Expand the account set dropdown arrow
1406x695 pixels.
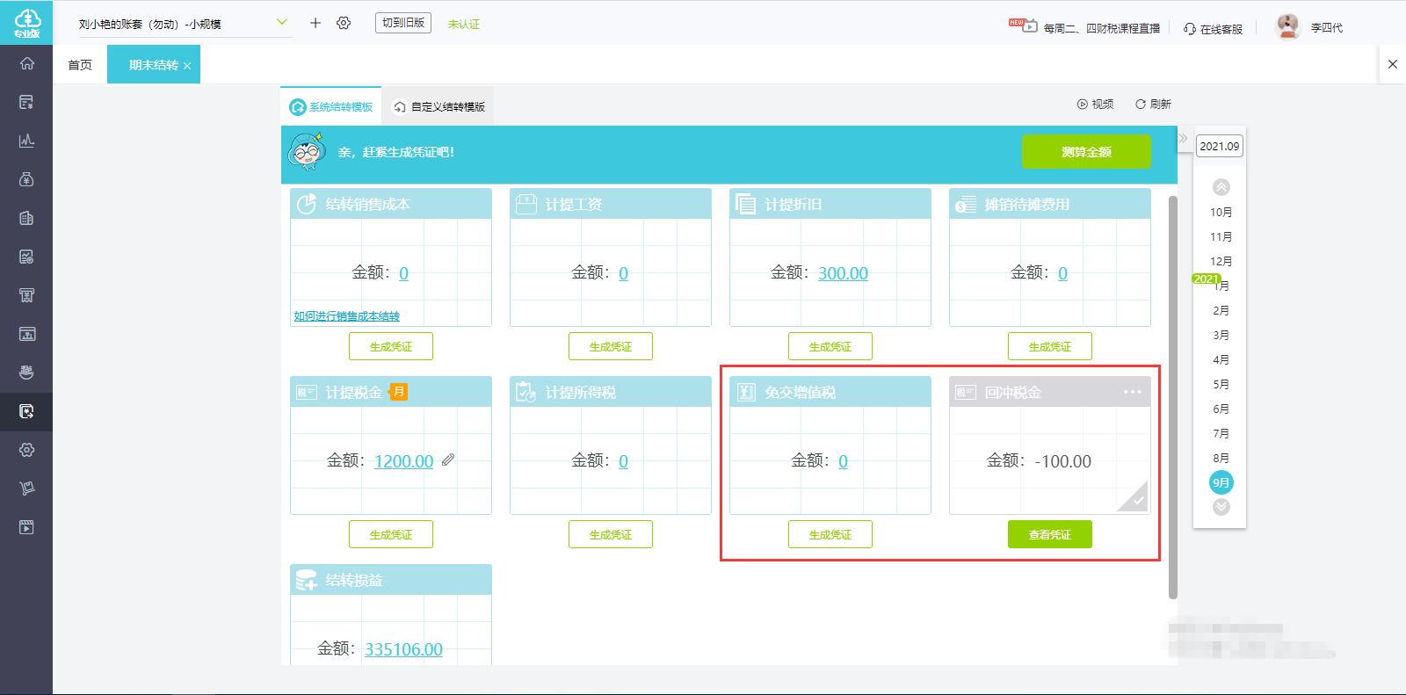click(282, 22)
